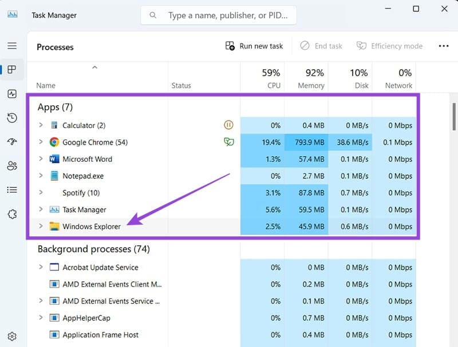Open the hamburger navigation menu

coord(12,46)
